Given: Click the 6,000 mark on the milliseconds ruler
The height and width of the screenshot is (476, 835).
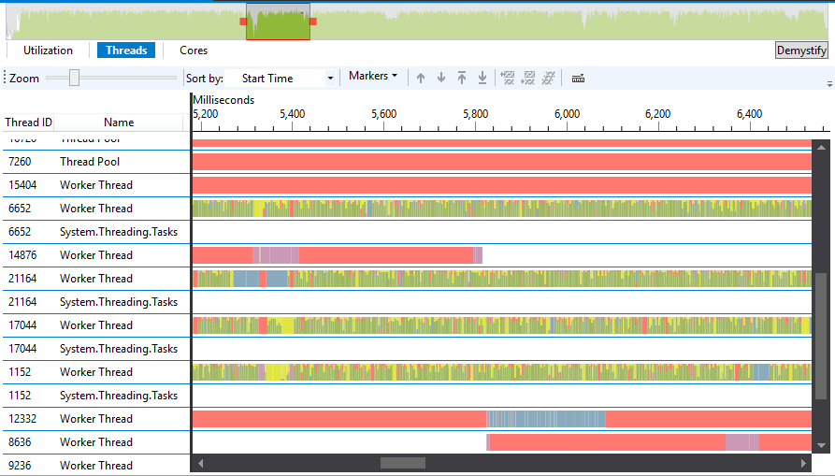Looking at the screenshot, I should [x=567, y=114].
